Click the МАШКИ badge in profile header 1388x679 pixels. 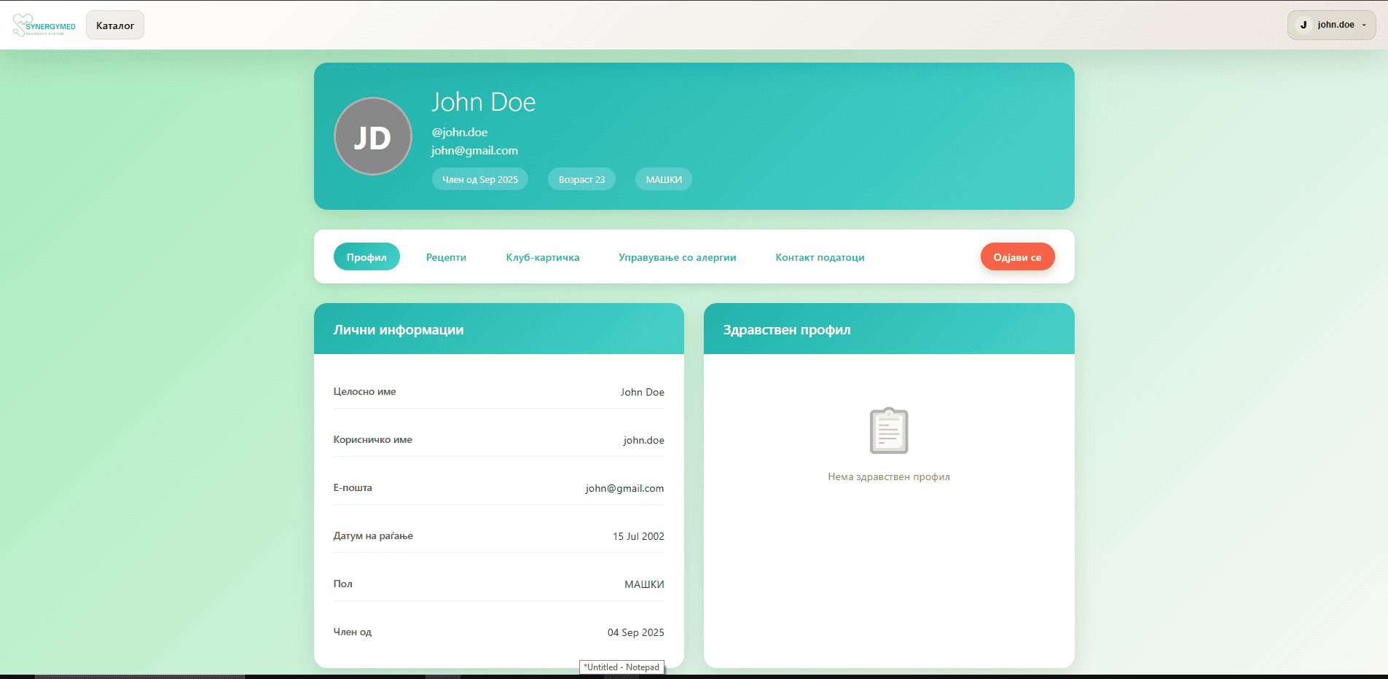pyautogui.click(x=664, y=179)
